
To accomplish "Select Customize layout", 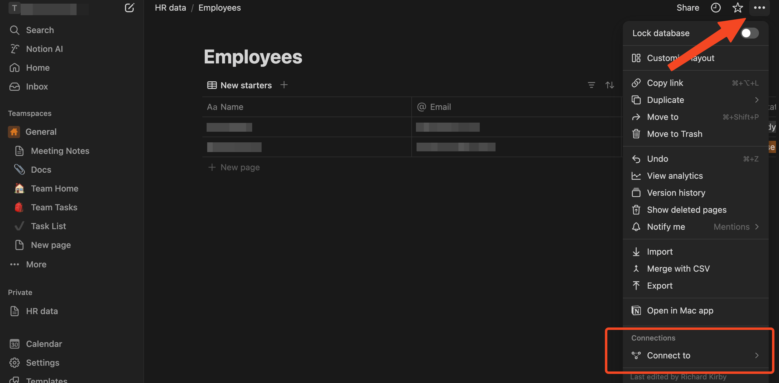I will [695, 58].
